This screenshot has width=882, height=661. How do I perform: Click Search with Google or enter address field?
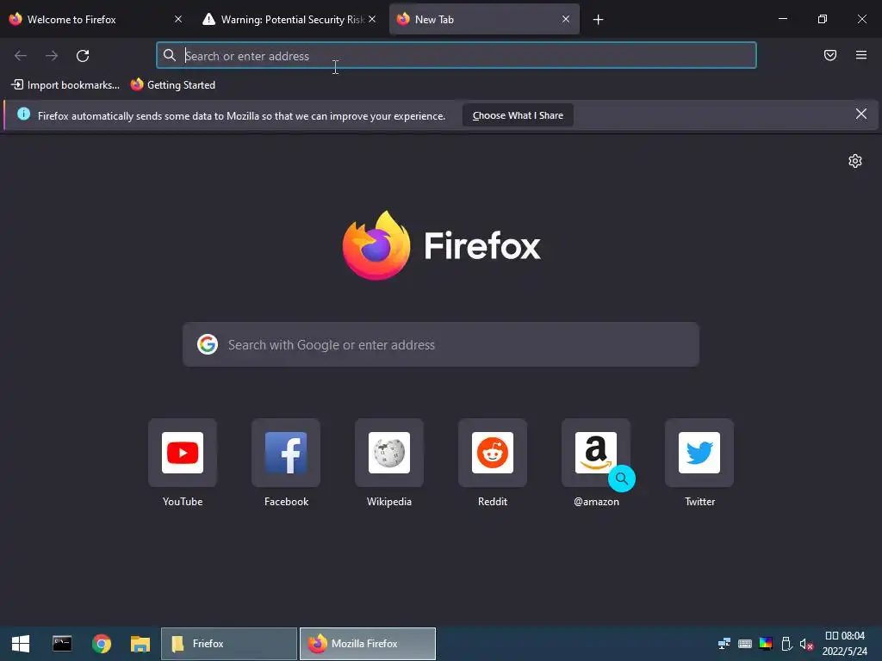point(441,344)
